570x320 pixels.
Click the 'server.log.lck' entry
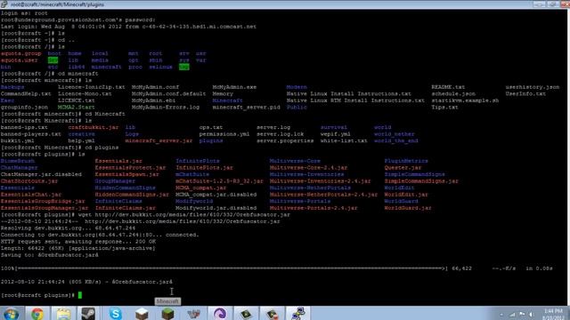[x=280, y=134]
